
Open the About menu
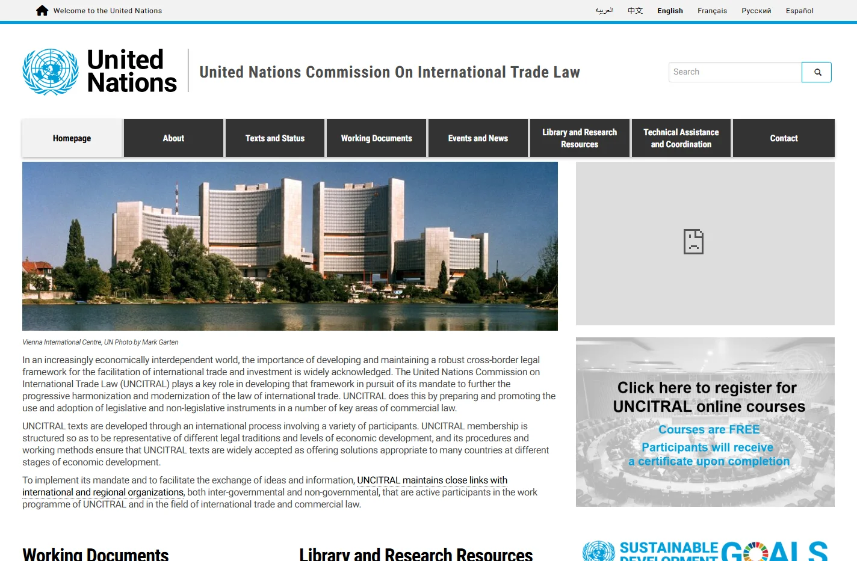[x=173, y=138]
